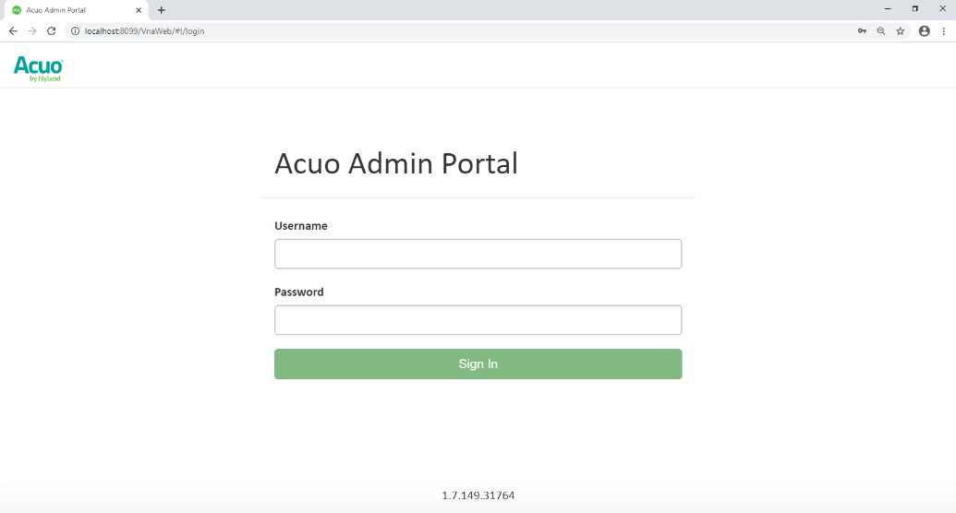Restore down the Chrome window
This screenshot has width=956, height=513.
[915, 8]
